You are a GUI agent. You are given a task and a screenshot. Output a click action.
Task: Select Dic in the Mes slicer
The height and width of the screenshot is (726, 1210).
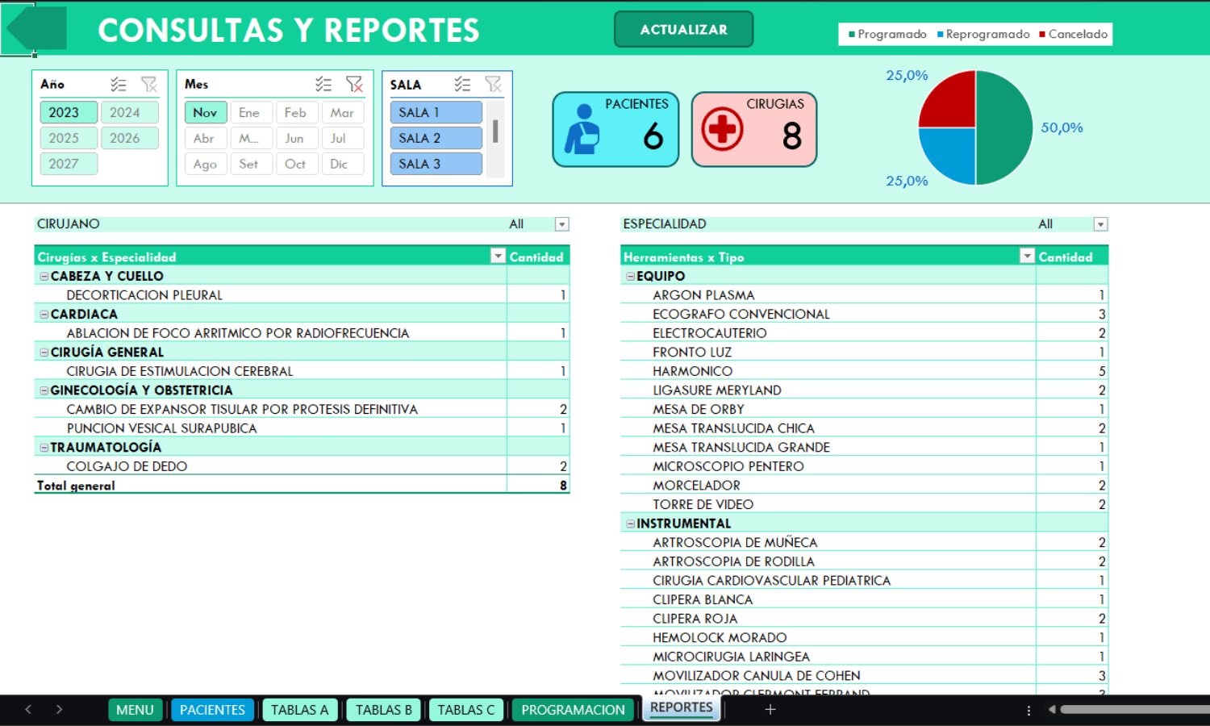tap(343, 164)
